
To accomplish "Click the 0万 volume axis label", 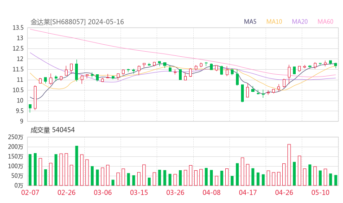I will tap(19, 185).
